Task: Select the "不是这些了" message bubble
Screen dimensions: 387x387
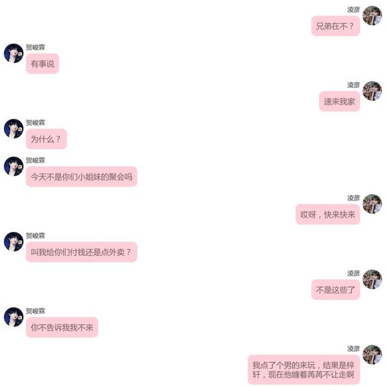Action: pos(336,289)
